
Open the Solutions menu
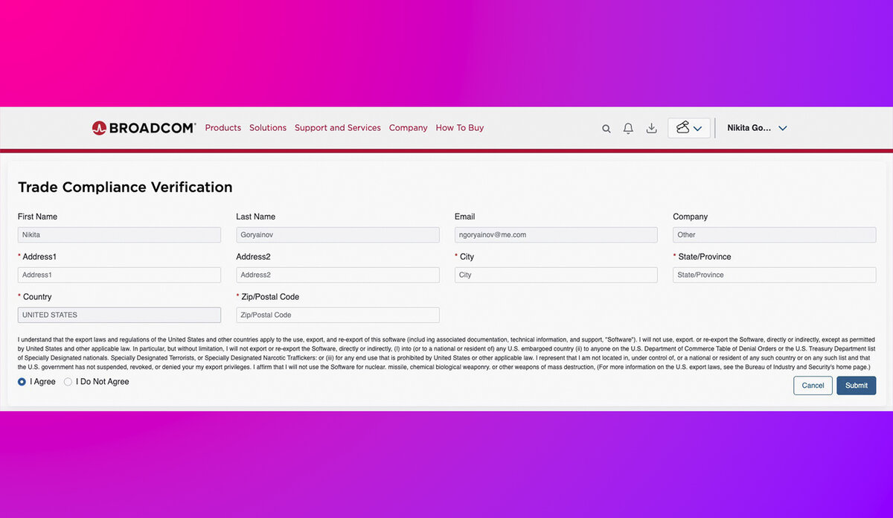pyautogui.click(x=268, y=128)
